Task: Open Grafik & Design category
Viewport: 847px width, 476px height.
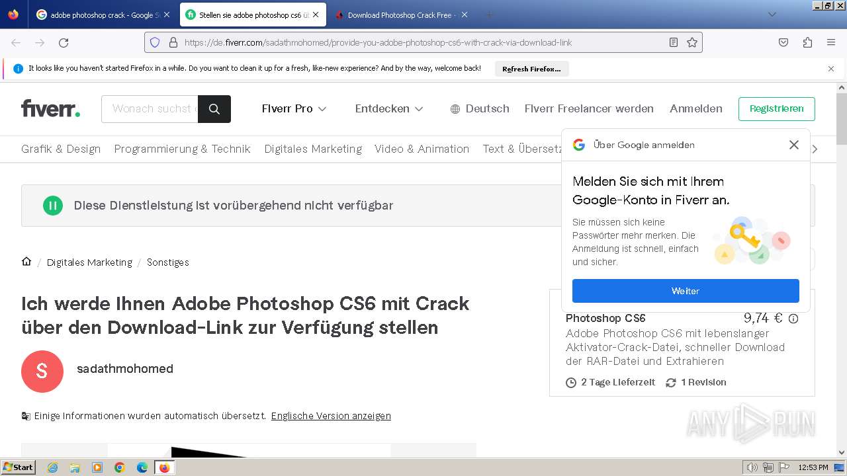Action: [61, 149]
